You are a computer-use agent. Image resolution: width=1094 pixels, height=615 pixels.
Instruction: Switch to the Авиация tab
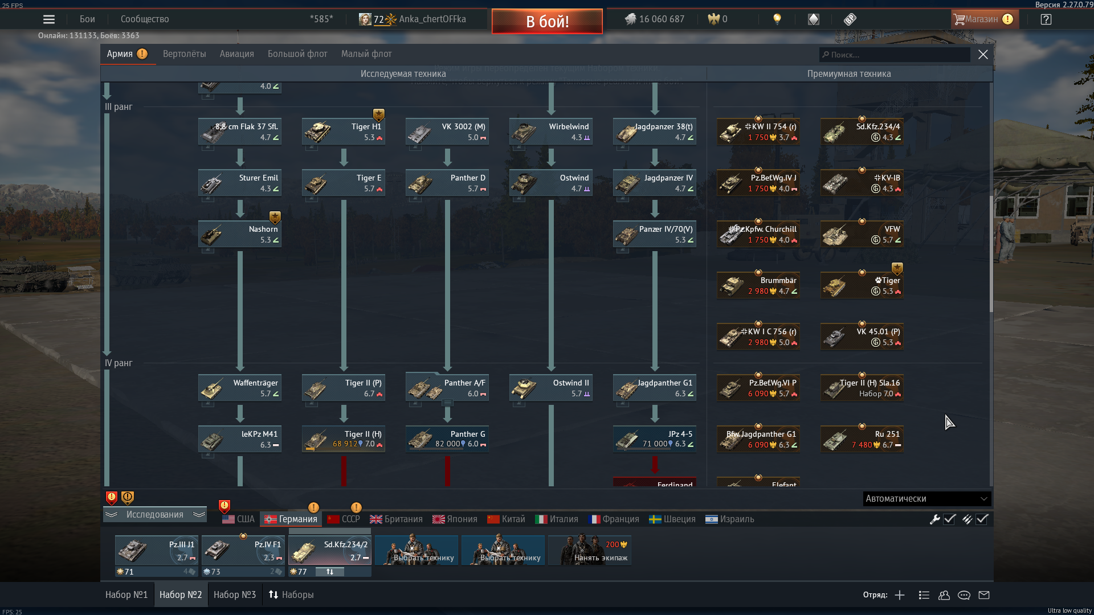point(237,54)
